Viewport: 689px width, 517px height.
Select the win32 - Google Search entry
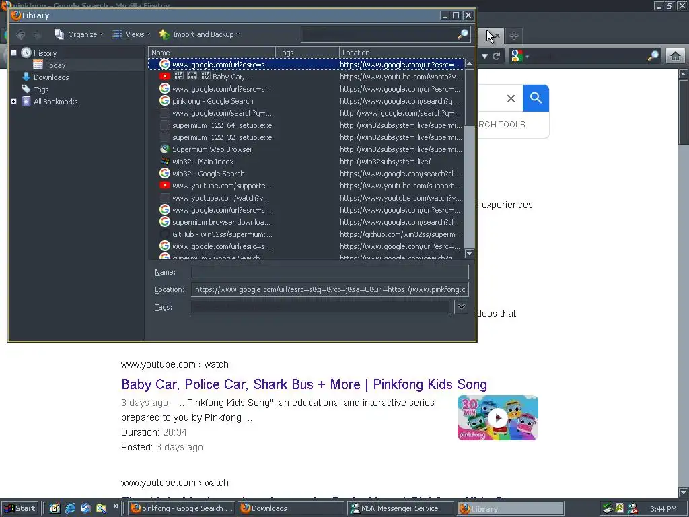click(306, 174)
